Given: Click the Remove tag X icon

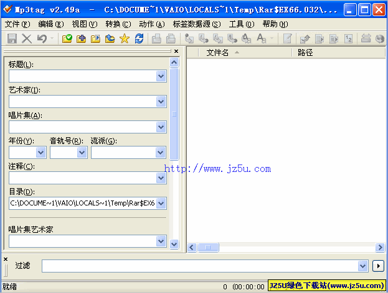Looking at the screenshot, I should (27, 38).
